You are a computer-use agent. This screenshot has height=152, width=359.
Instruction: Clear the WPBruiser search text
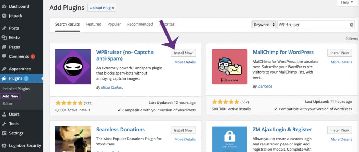point(352,25)
